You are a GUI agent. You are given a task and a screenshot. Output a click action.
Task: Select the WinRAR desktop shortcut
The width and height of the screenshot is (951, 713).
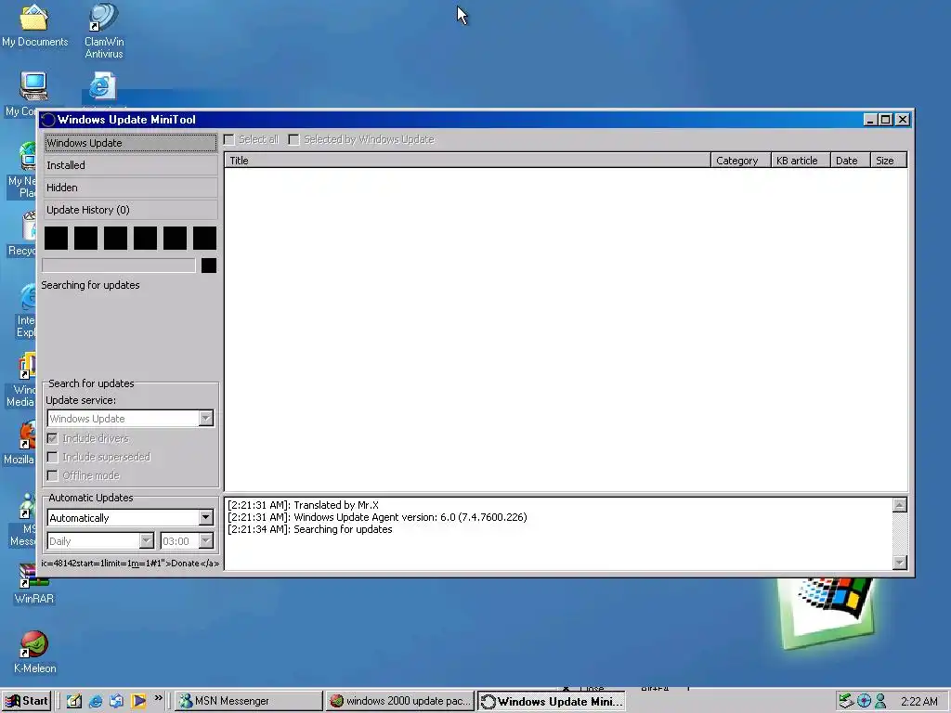[34, 585]
